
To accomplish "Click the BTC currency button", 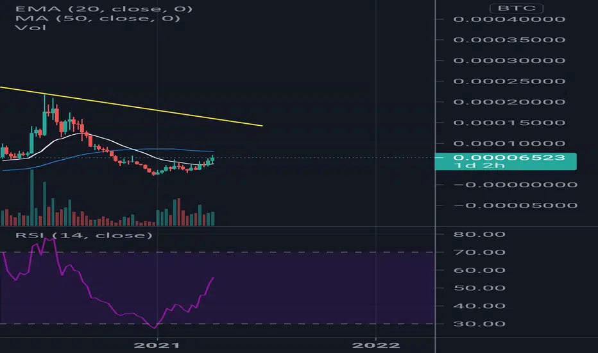I will (517, 8).
